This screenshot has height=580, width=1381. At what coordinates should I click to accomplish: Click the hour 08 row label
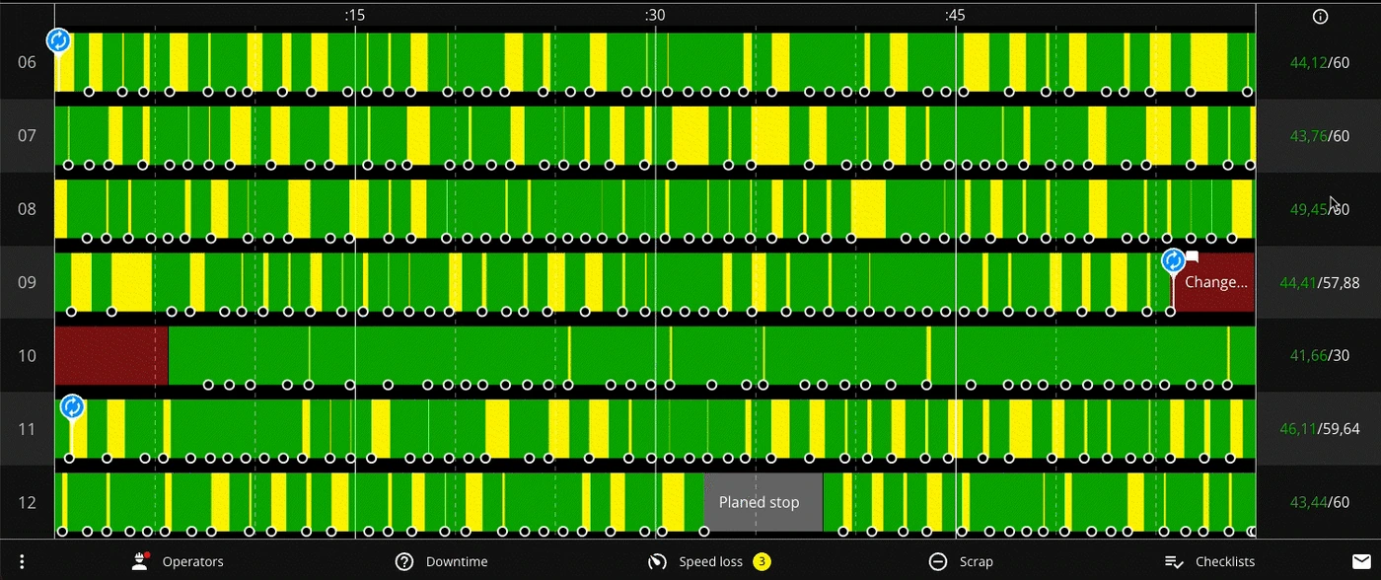(27, 209)
